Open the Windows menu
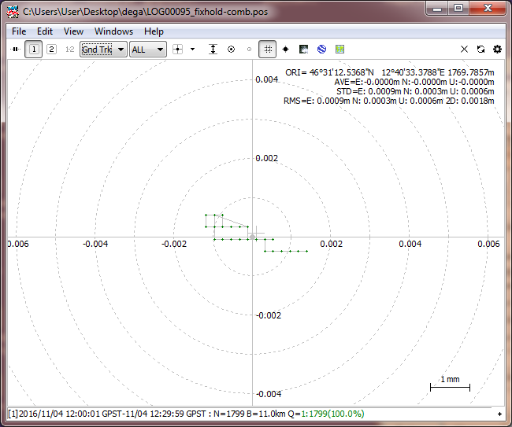Image resolution: width=512 pixels, height=427 pixels. click(x=113, y=31)
